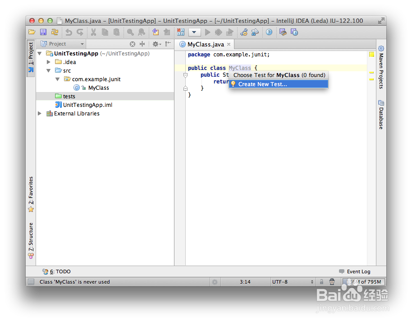
Task: Collapse the UnitTestingApp project tree node
Action: coord(40,53)
